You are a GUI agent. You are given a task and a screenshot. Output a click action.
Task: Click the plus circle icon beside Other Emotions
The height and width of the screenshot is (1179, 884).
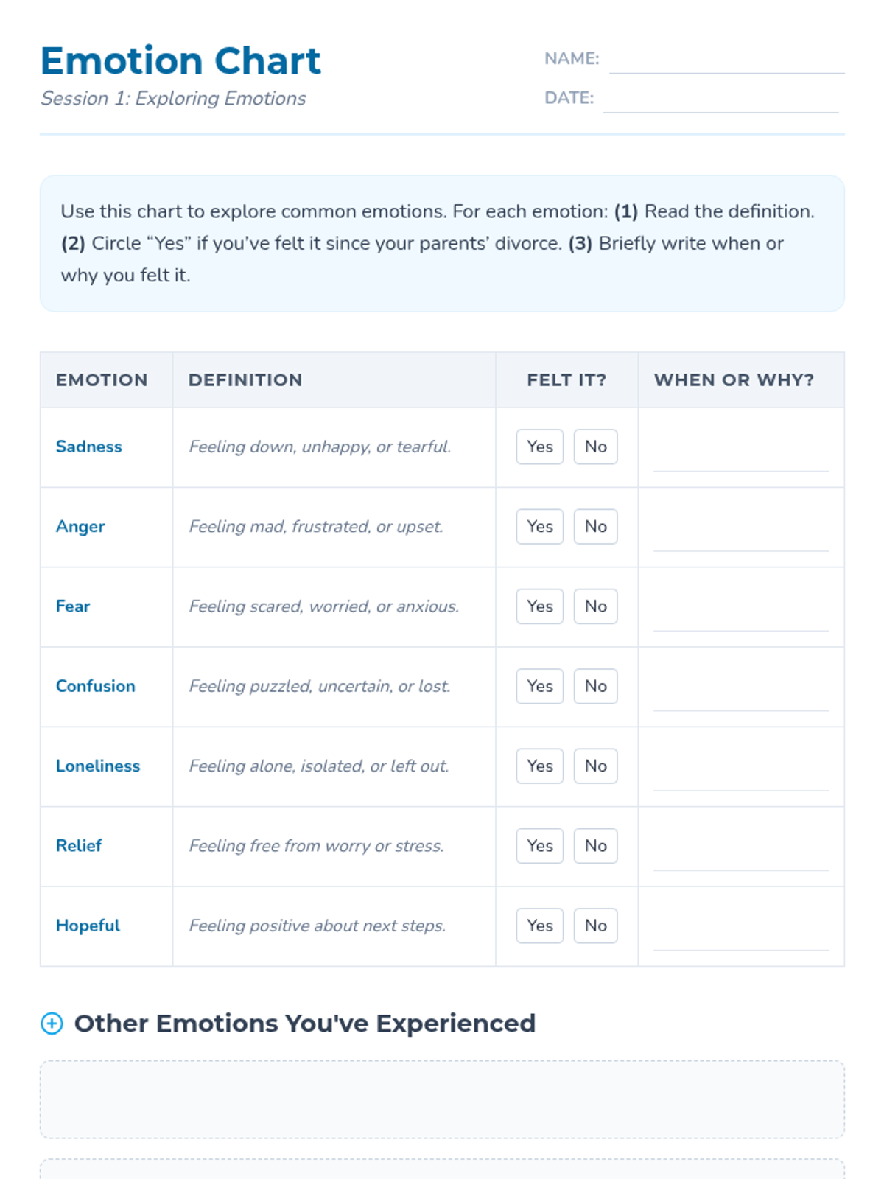pos(52,1024)
